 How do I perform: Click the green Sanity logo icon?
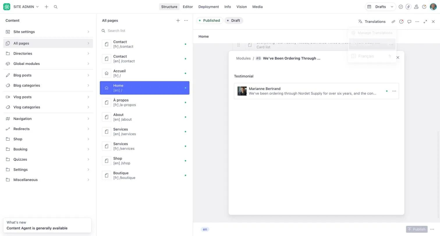click(x=7, y=7)
